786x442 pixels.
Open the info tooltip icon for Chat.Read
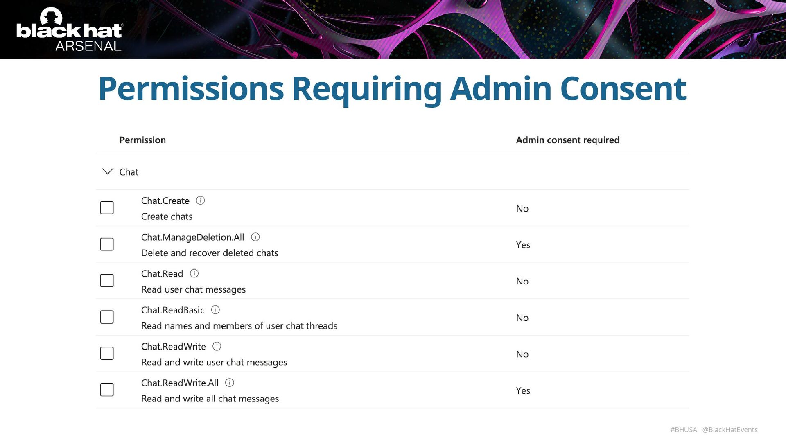(194, 273)
